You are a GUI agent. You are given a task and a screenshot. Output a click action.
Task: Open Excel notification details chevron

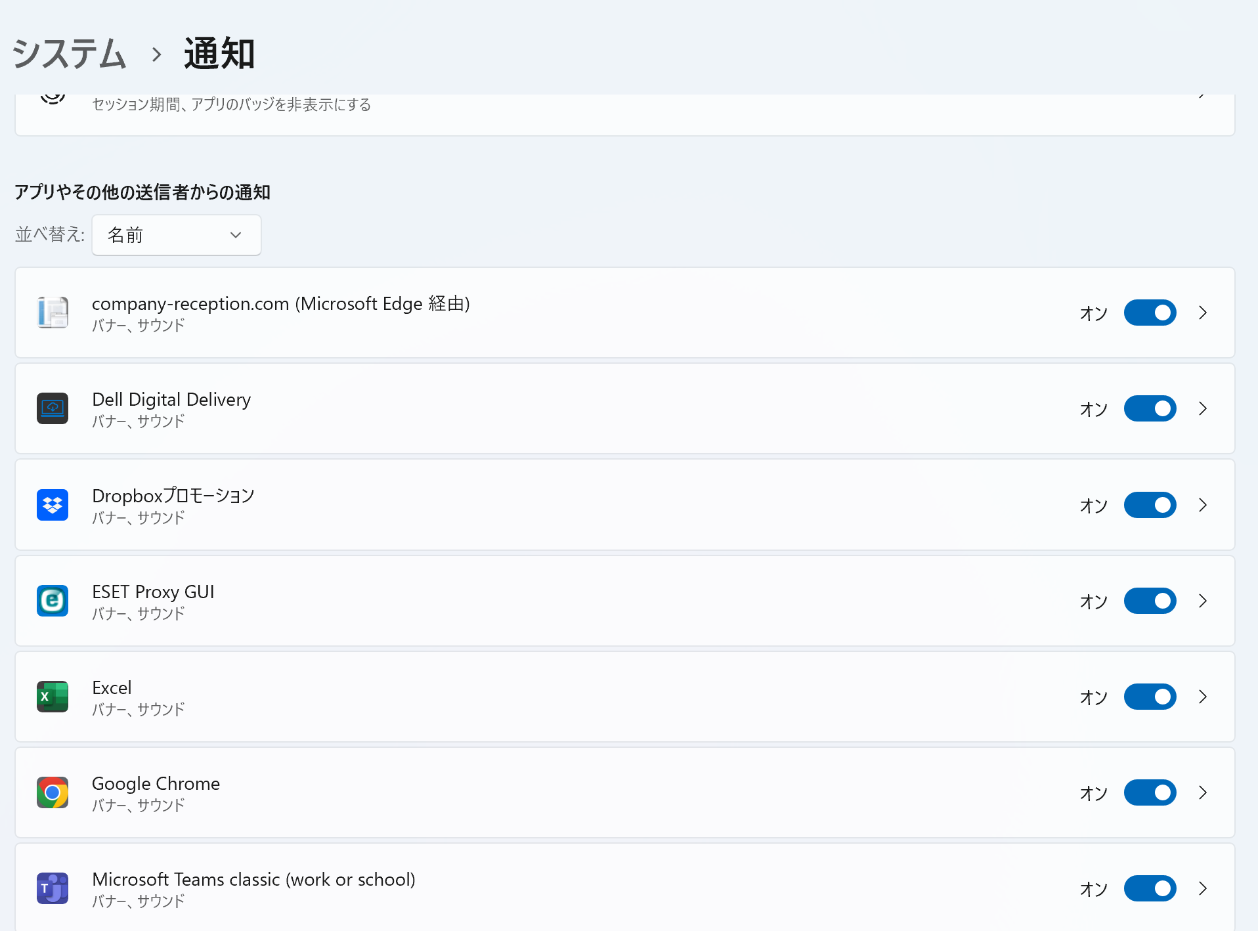[1203, 697]
